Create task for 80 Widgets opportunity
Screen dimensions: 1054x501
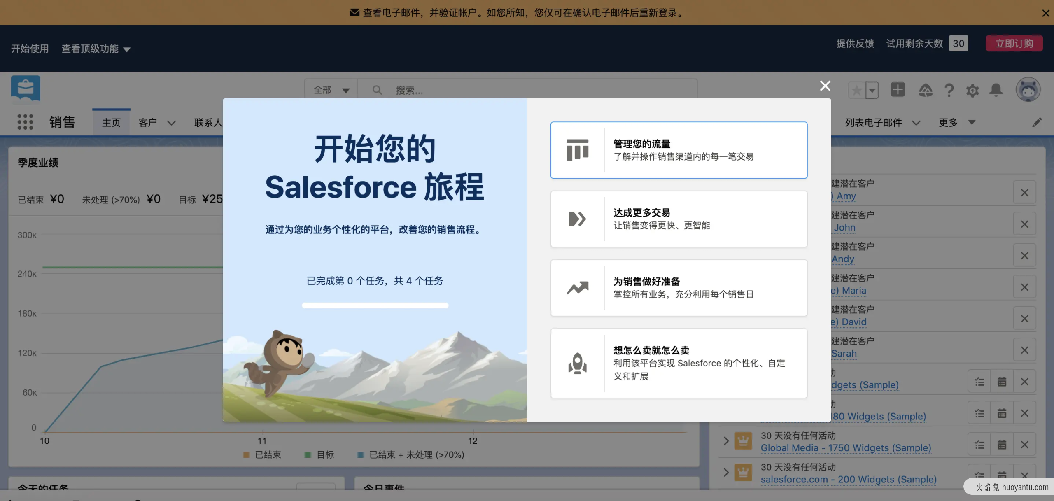pos(979,413)
